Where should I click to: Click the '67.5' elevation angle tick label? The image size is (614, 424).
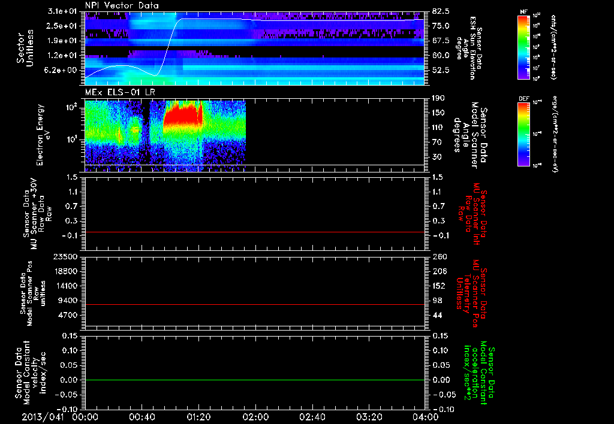pyautogui.click(x=441, y=41)
